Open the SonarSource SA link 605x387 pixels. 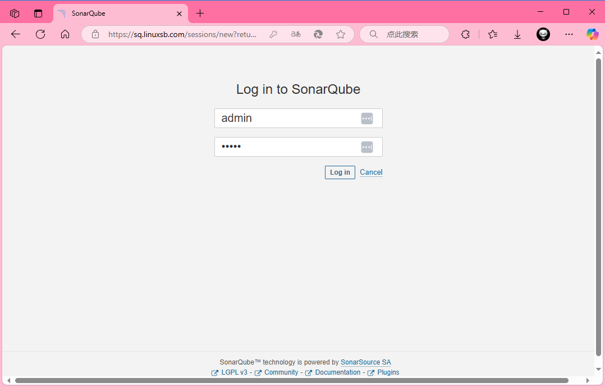click(x=365, y=362)
